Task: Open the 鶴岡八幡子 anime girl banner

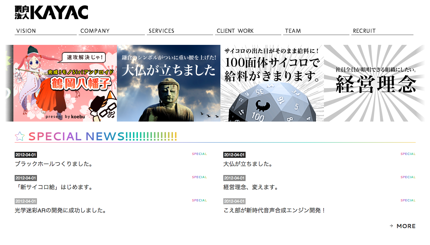Action: (65, 83)
